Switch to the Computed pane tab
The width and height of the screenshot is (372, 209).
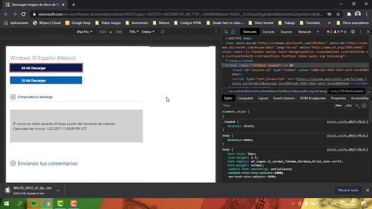coord(245,98)
